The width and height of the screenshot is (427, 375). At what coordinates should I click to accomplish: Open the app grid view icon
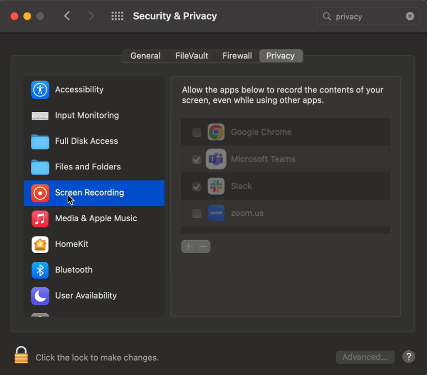(x=117, y=16)
